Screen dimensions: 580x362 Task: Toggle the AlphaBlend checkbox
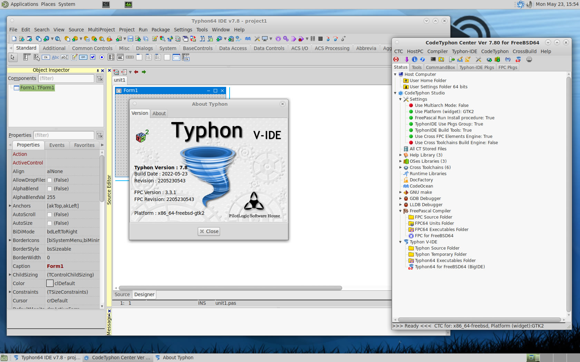[x=50, y=189]
